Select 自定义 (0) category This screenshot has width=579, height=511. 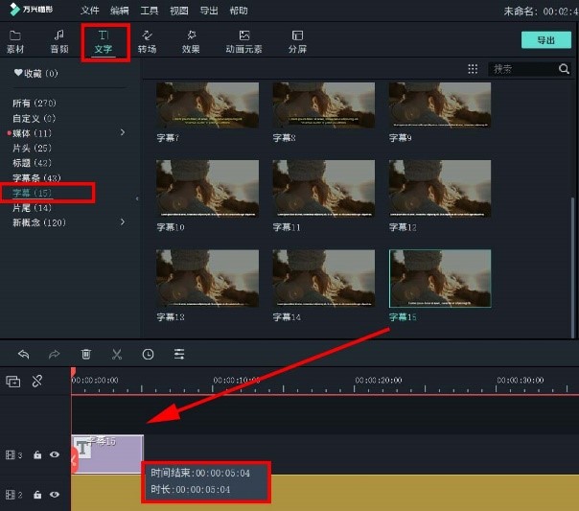[34, 119]
